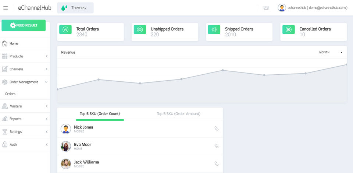Click the hamburger menu icon
Image resolution: width=353 pixels, height=173 pixels.
click(x=6, y=8)
